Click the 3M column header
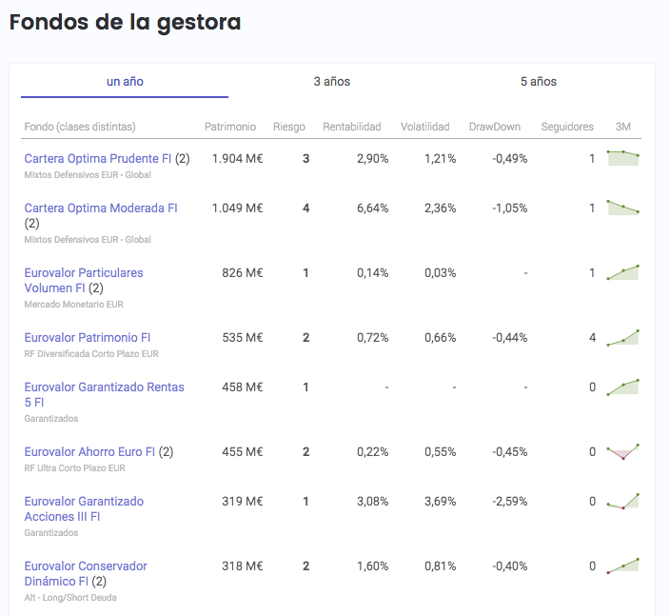This screenshot has width=670, height=616. click(623, 127)
